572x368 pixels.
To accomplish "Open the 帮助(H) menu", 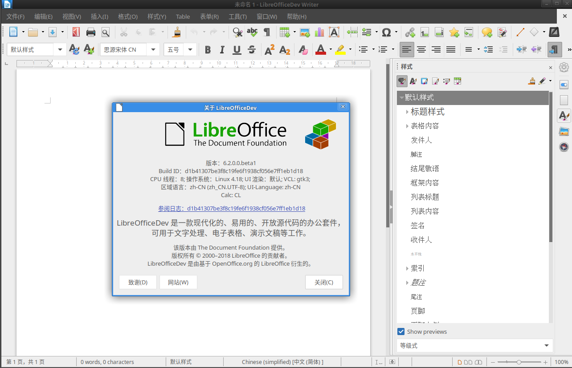I will click(297, 16).
